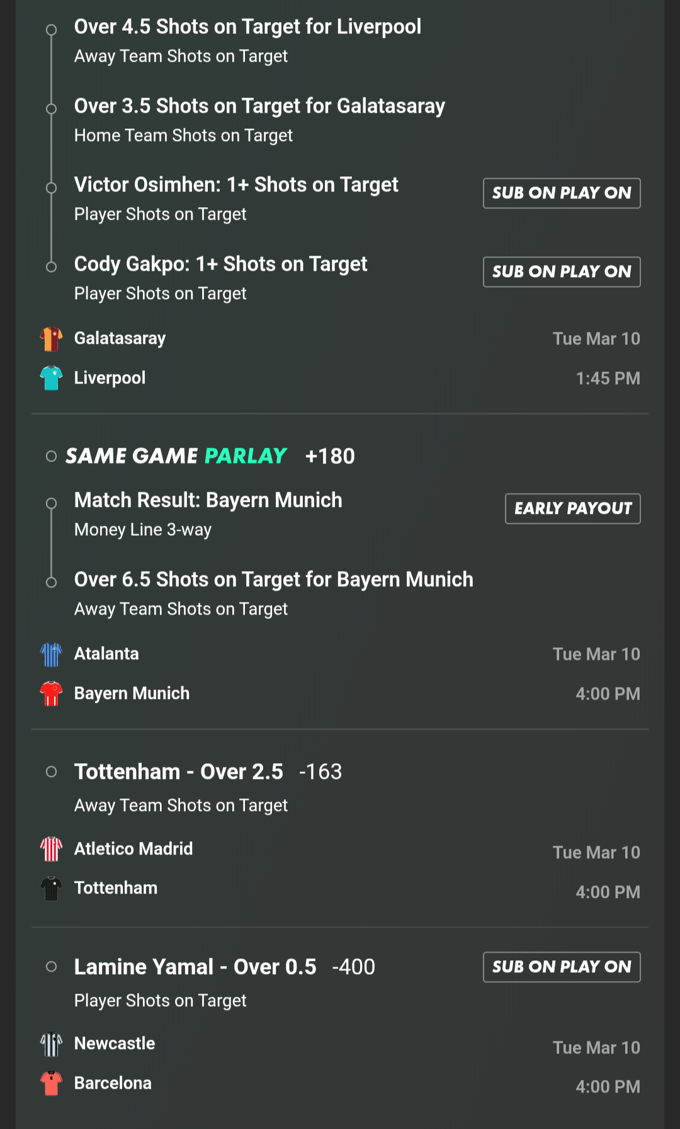This screenshot has height=1129, width=680.
Task: Tap the Atalanta striped jersey icon
Action: tap(51, 654)
